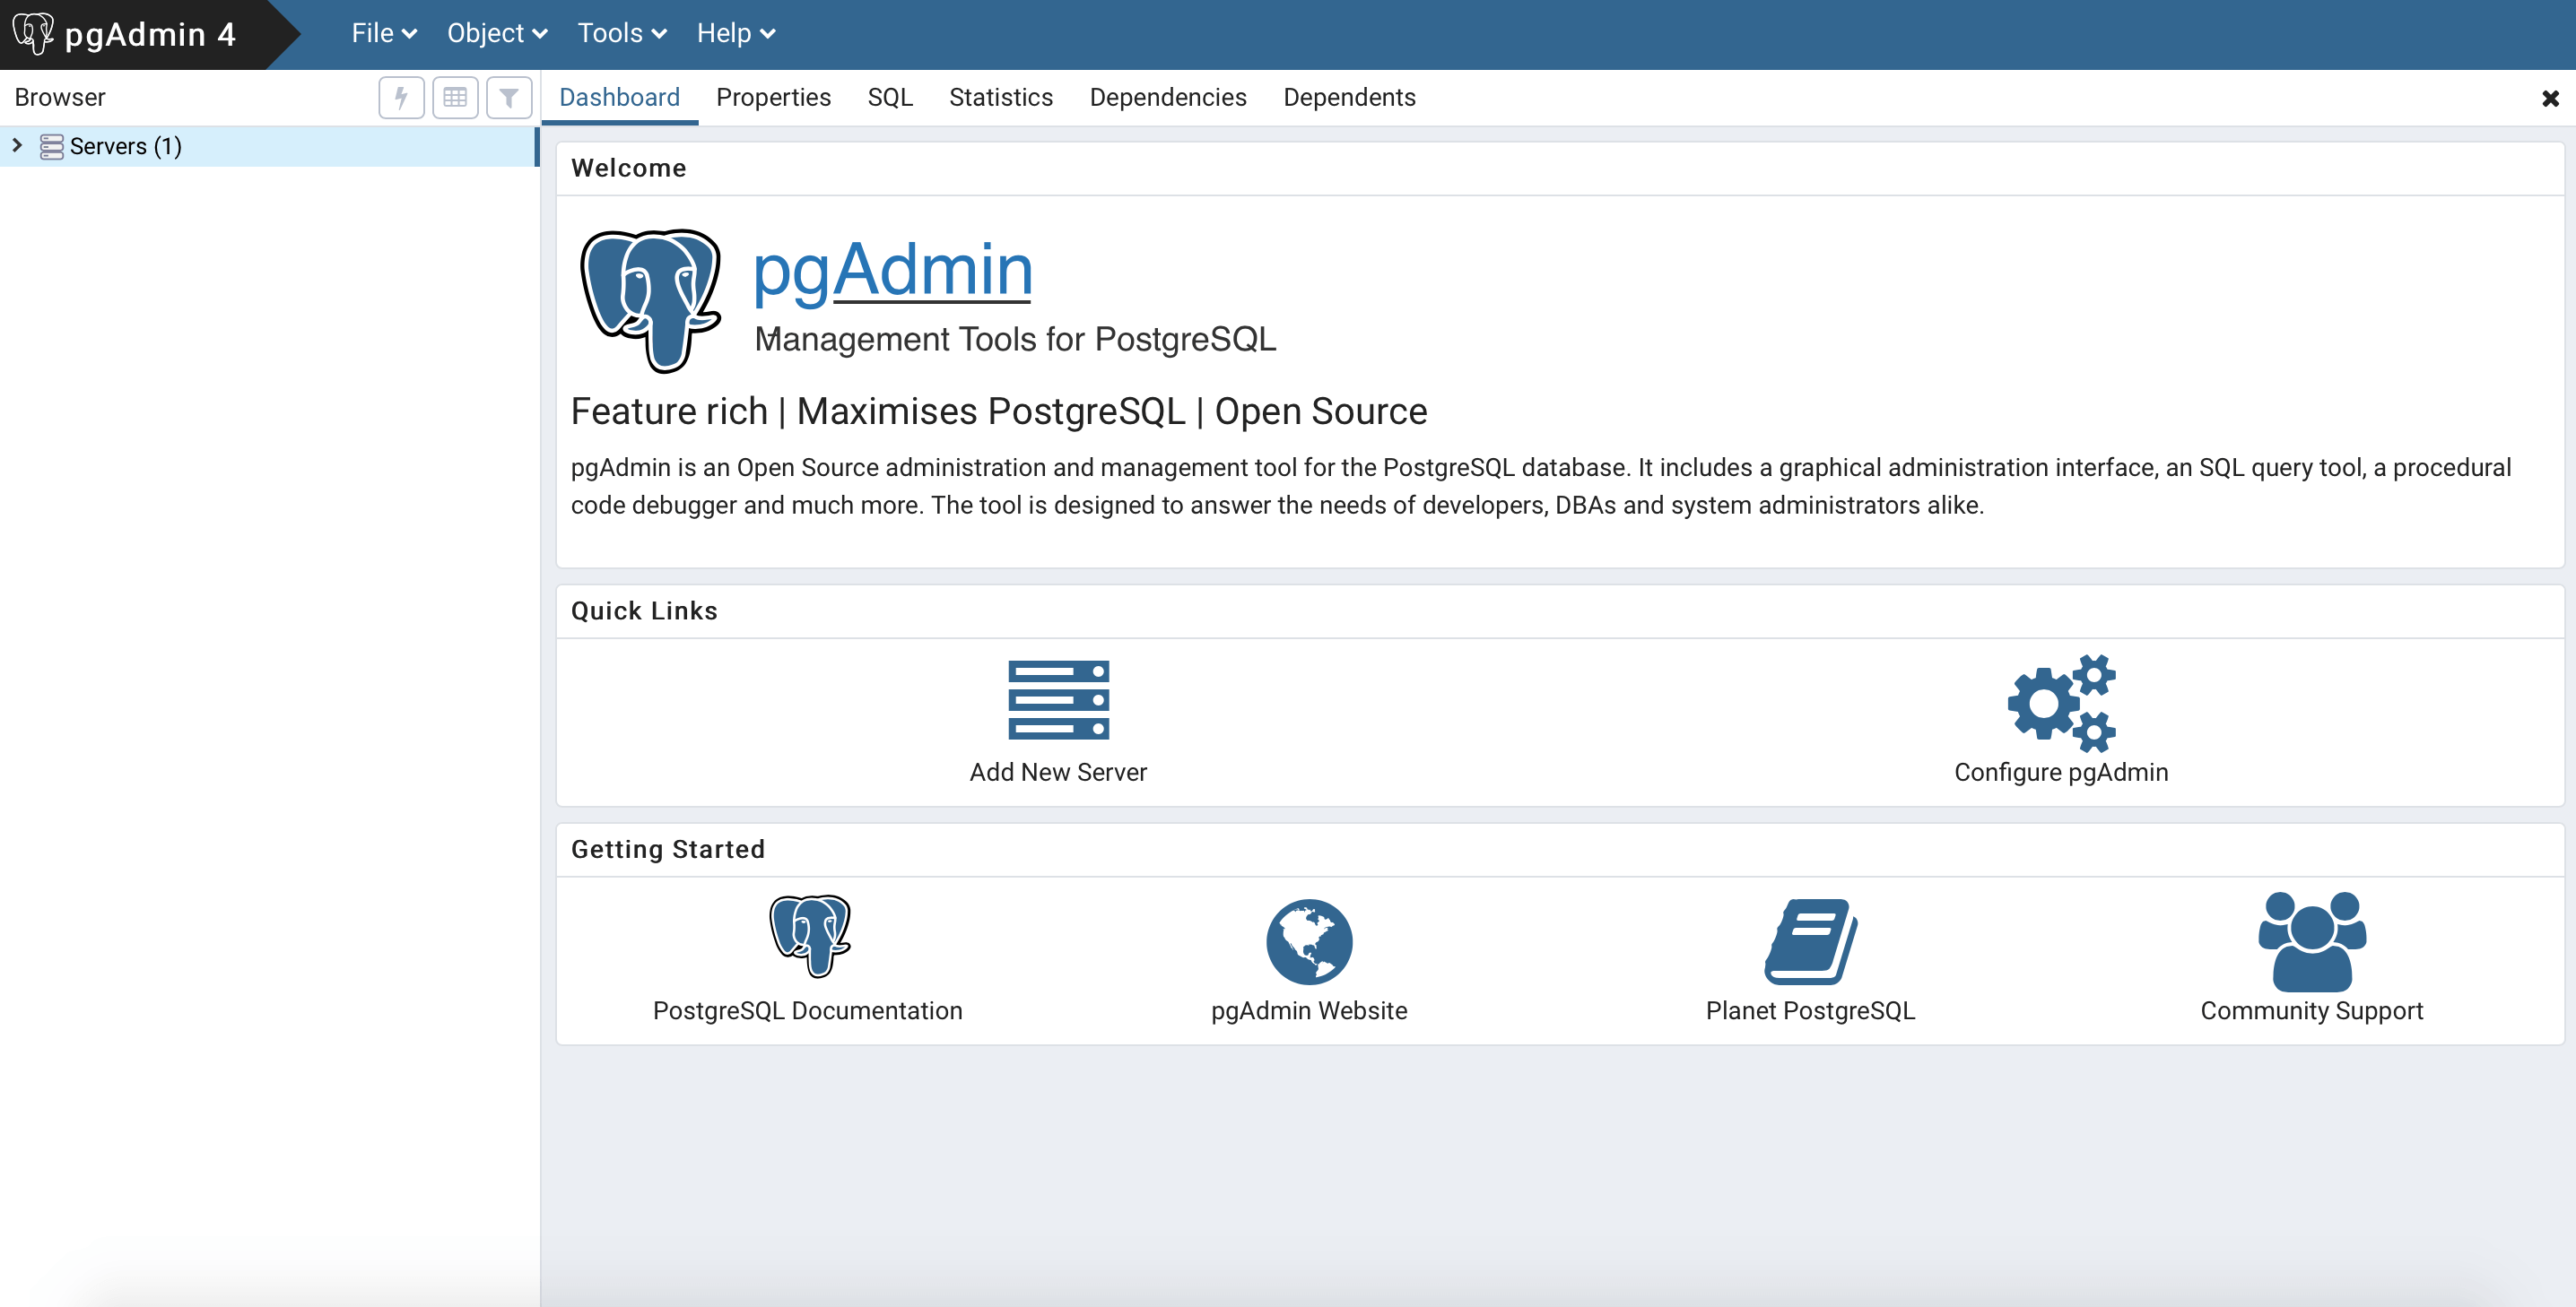Open the pgAdmin Website link text

(1309, 1011)
